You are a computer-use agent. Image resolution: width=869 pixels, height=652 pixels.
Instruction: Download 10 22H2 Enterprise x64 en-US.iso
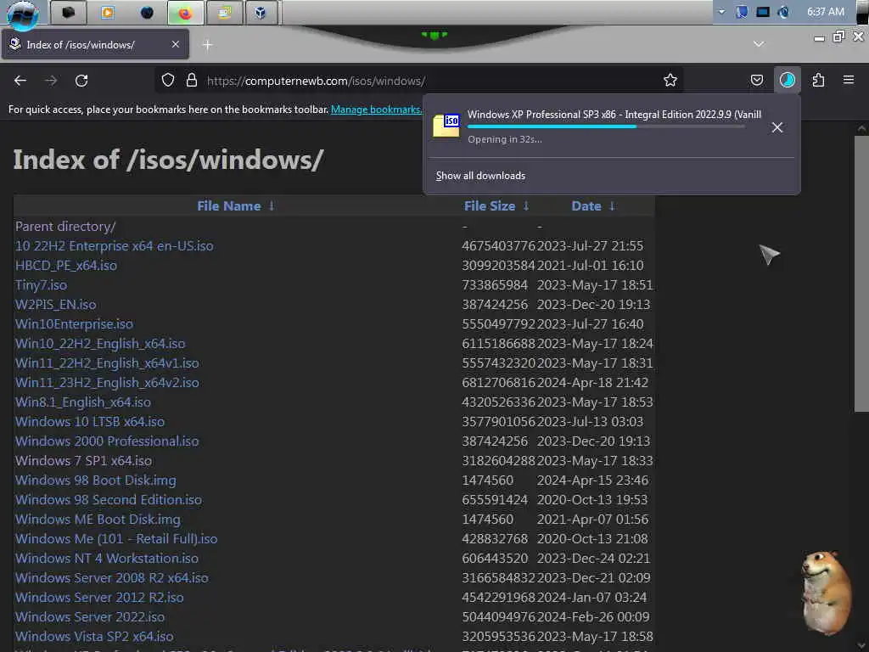tap(115, 245)
